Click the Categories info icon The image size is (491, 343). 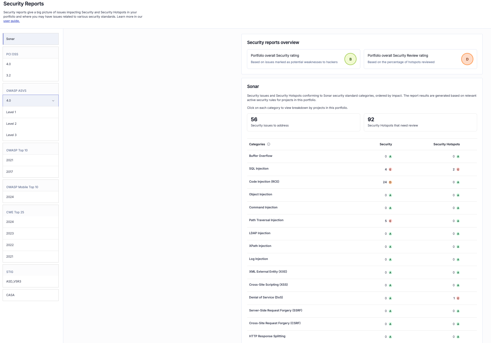click(x=269, y=144)
